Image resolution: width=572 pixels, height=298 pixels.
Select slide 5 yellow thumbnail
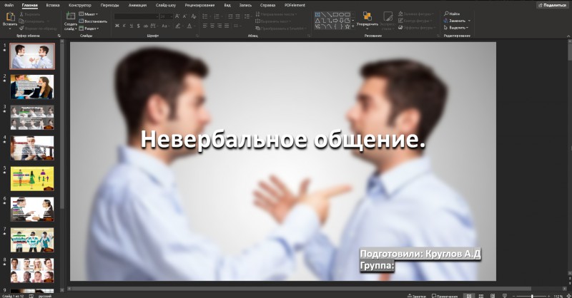pos(32,179)
